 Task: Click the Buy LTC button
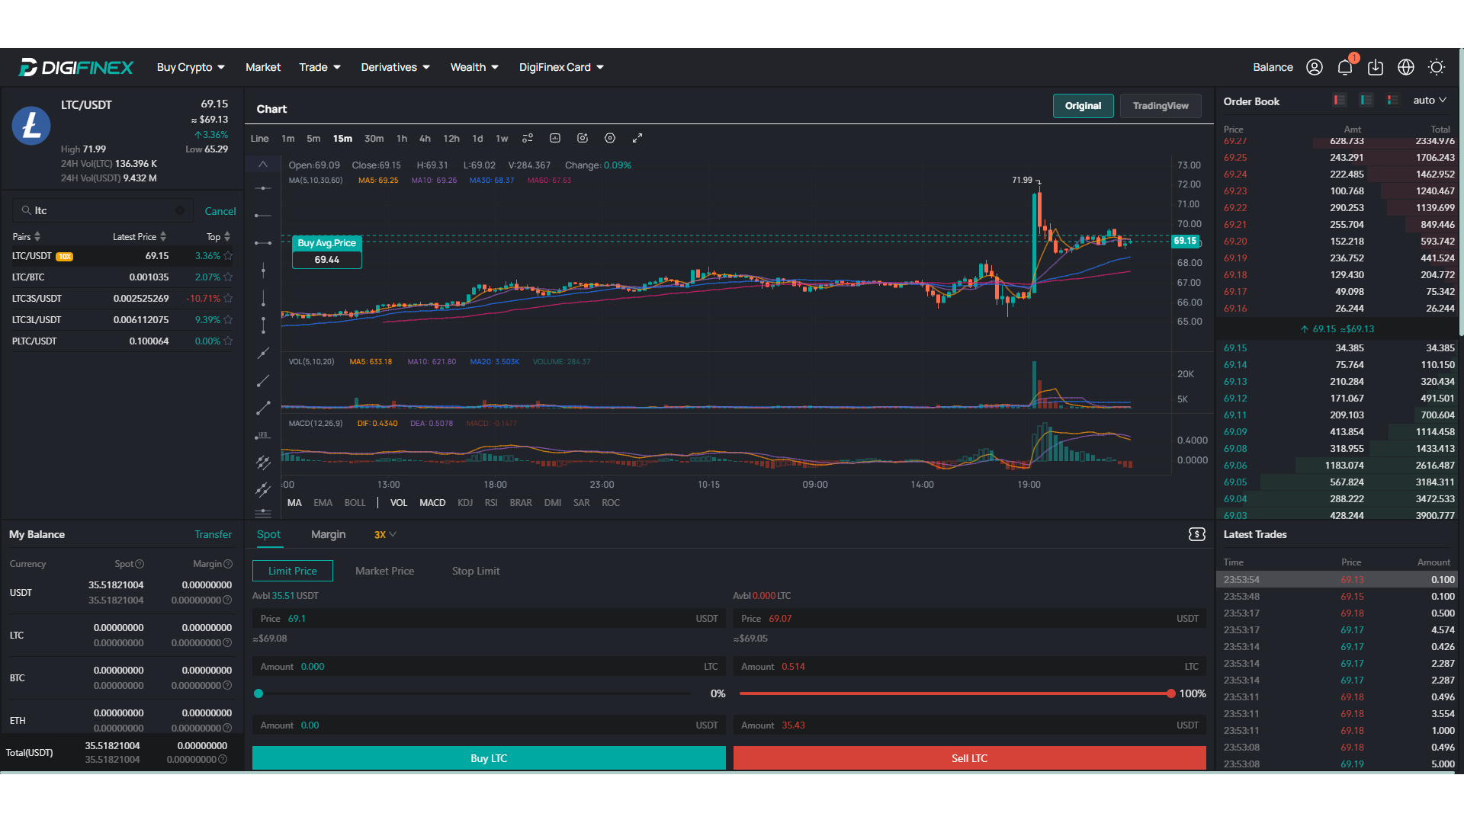pyautogui.click(x=489, y=758)
